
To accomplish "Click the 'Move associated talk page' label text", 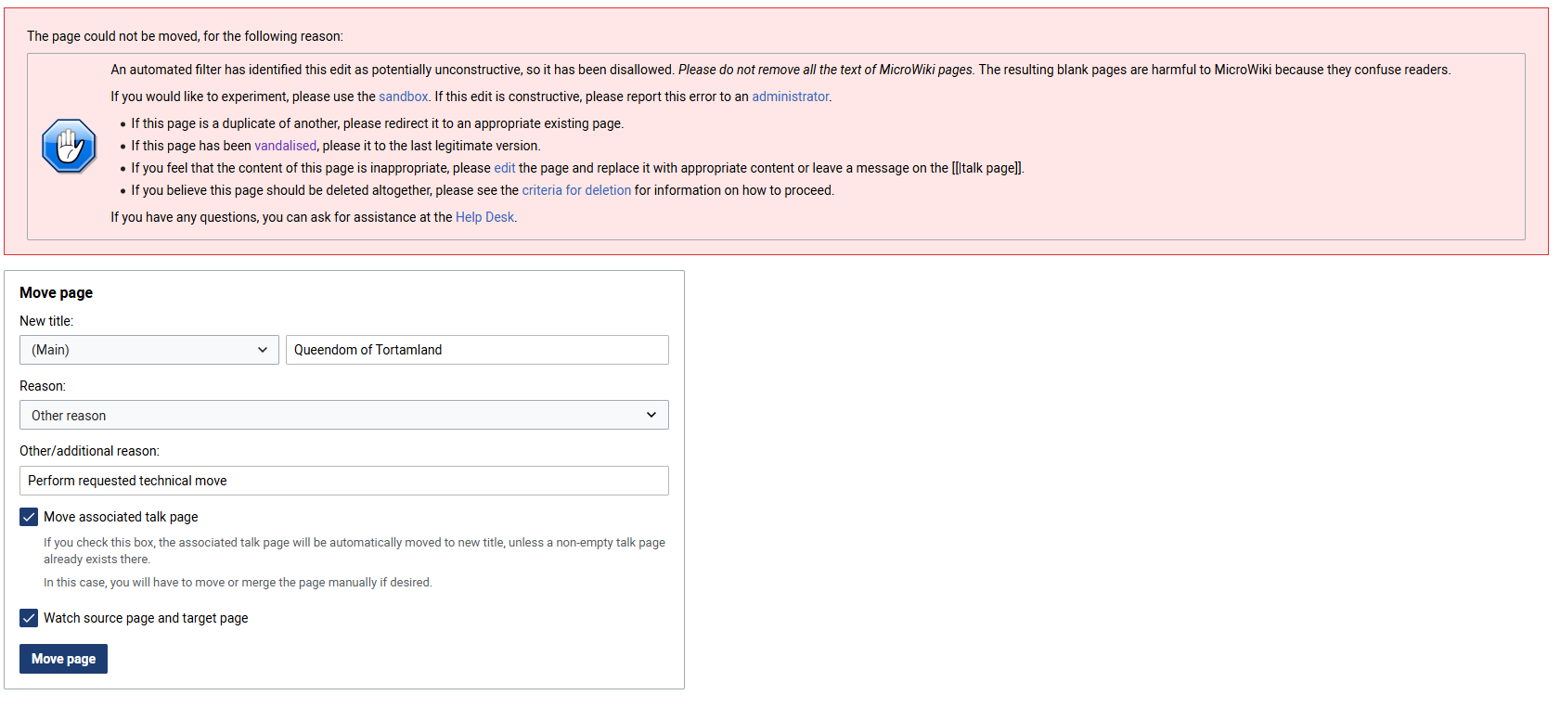I will pyautogui.click(x=121, y=517).
